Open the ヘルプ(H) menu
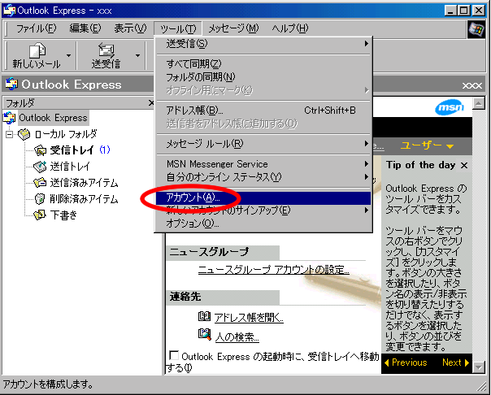491x395 pixels. click(x=290, y=28)
